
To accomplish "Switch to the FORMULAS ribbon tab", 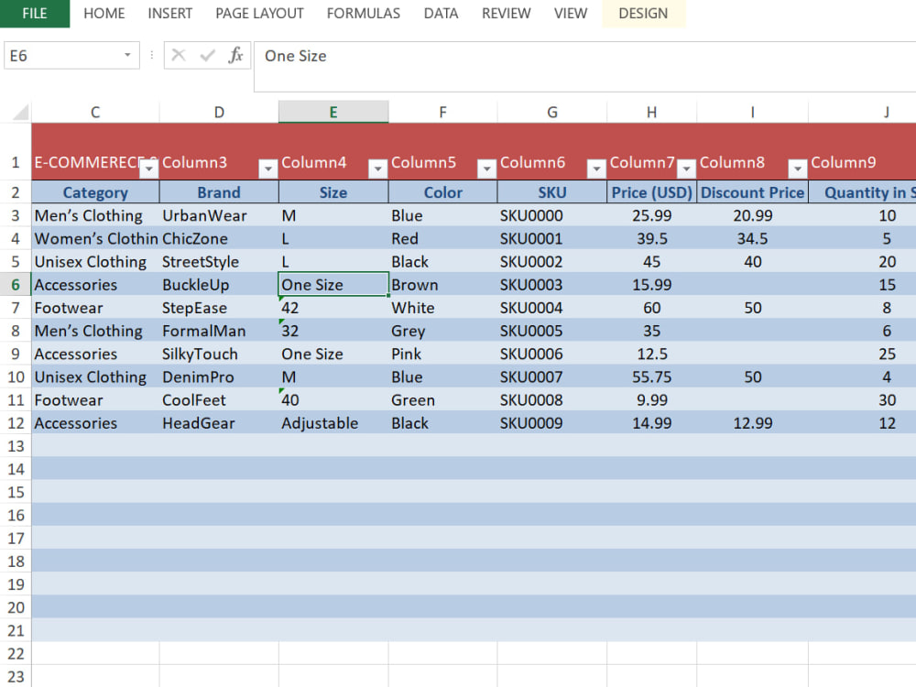I will tap(364, 14).
